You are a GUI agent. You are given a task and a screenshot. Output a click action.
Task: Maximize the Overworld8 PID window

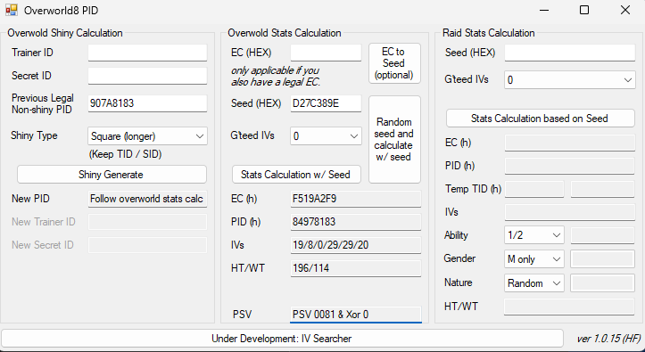[584, 11]
